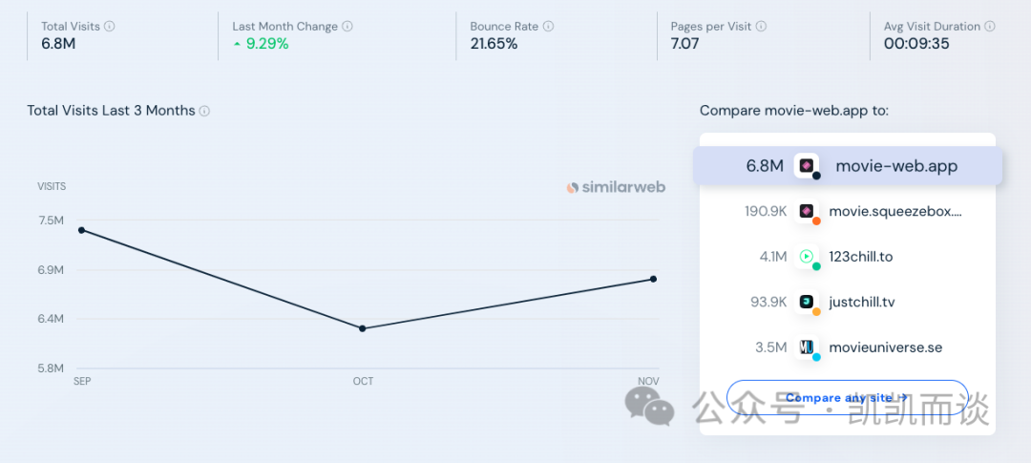The width and height of the screenshot is (1031, 463).
Task: Click the 123chill.to play-logo icon
Action: click(x=808, y=257)
